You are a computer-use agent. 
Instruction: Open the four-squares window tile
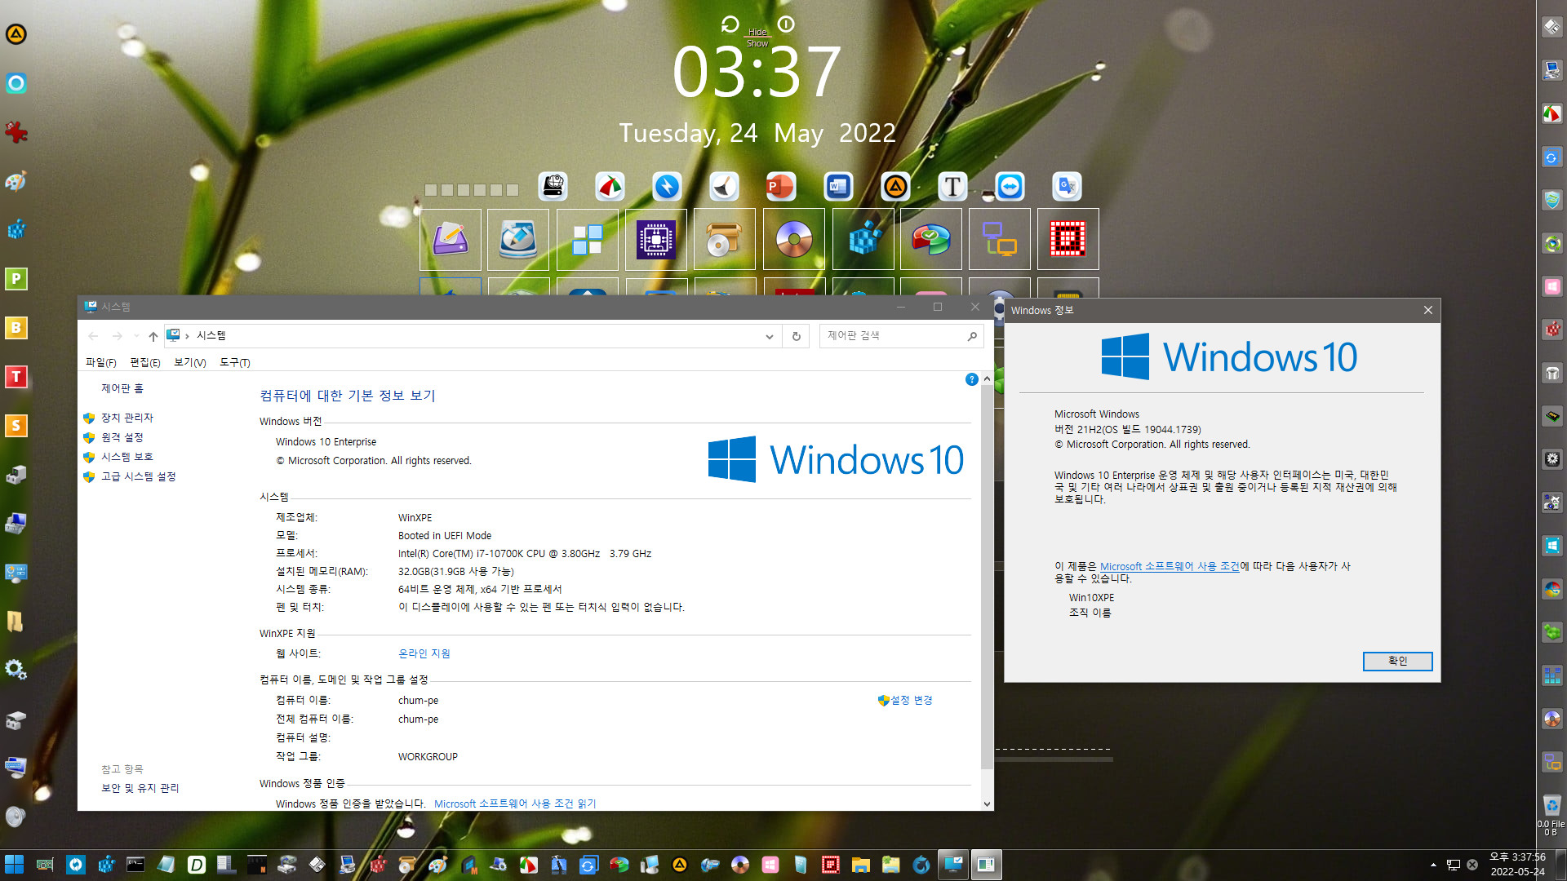click(x=588, y=239)
